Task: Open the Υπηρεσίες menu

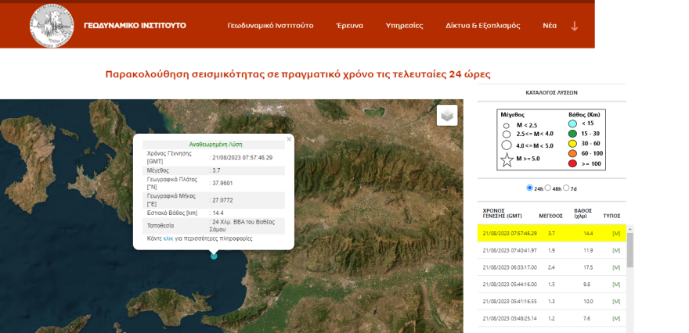Action: pos(404,26)
